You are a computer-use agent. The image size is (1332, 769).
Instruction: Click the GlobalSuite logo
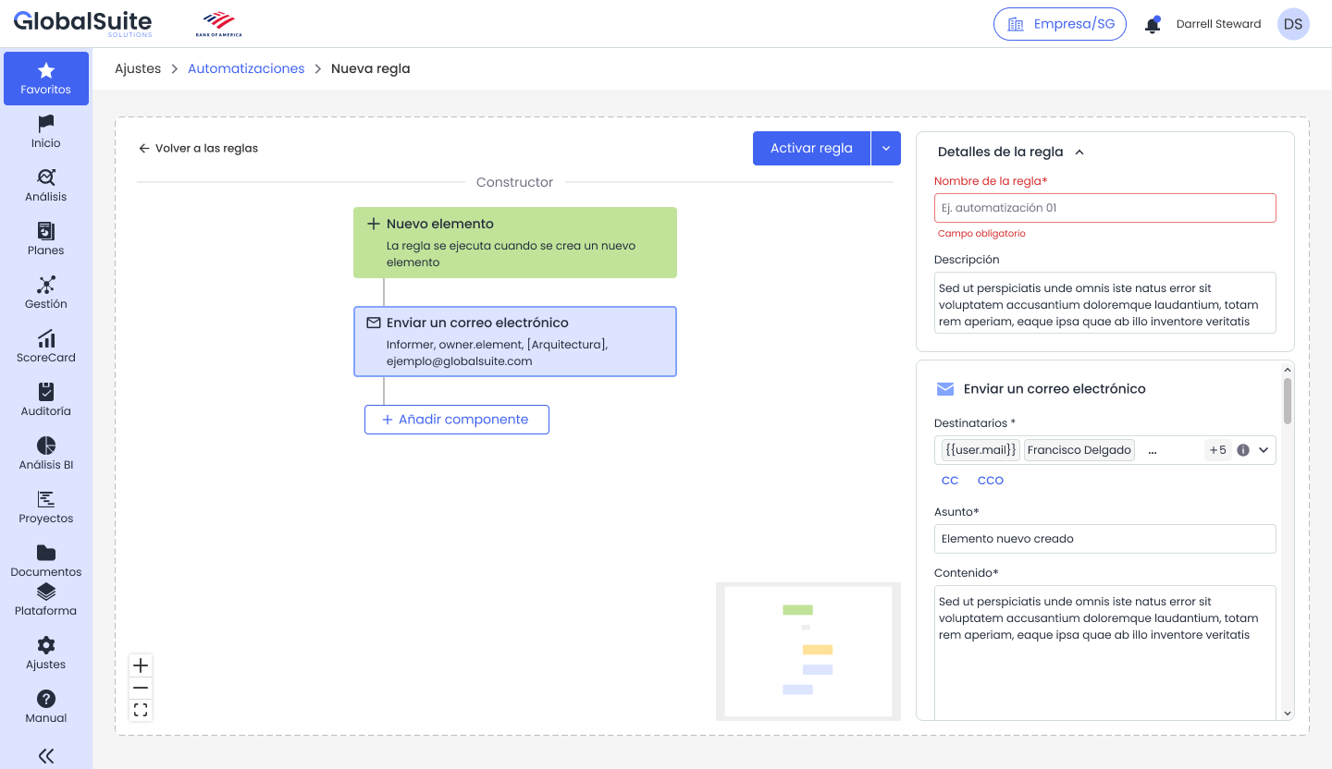click(82, 23)
